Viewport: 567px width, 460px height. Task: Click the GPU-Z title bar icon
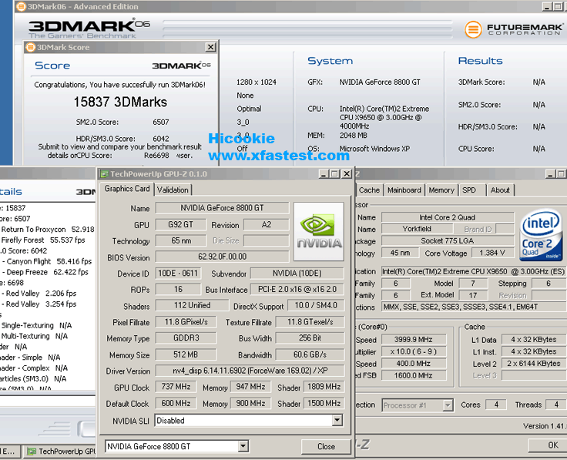(104, 174)
